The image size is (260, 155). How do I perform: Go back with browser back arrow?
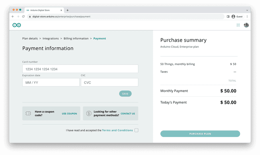(13, 16)
